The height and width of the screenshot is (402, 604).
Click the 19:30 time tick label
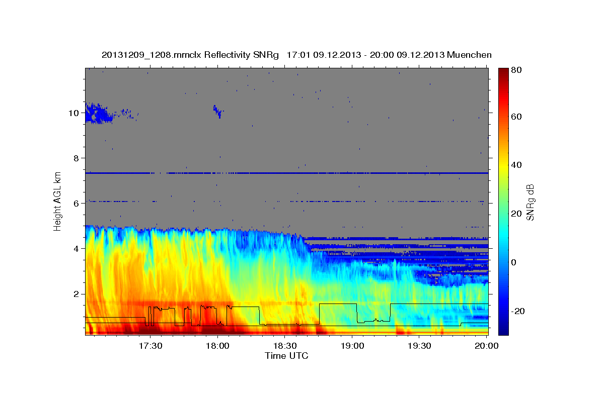[x=420, y=346]
